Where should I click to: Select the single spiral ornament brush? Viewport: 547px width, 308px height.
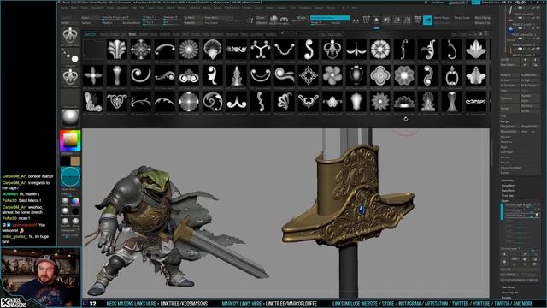coord(141,75)
